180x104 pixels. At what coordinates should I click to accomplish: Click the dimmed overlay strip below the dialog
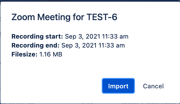90,103
